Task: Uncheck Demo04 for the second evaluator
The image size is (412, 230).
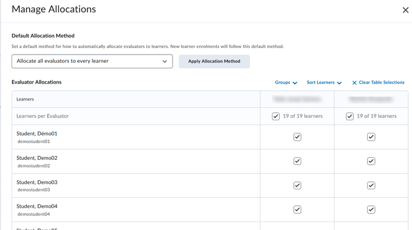Action: [371, 210]
